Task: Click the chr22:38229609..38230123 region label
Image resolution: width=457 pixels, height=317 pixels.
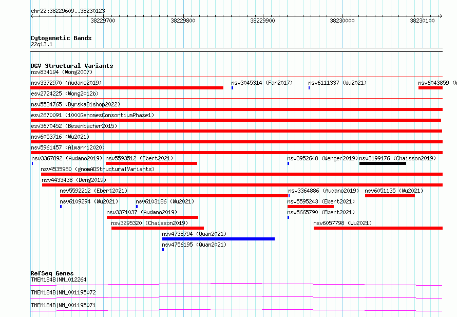Action: (x=68, y=11)
